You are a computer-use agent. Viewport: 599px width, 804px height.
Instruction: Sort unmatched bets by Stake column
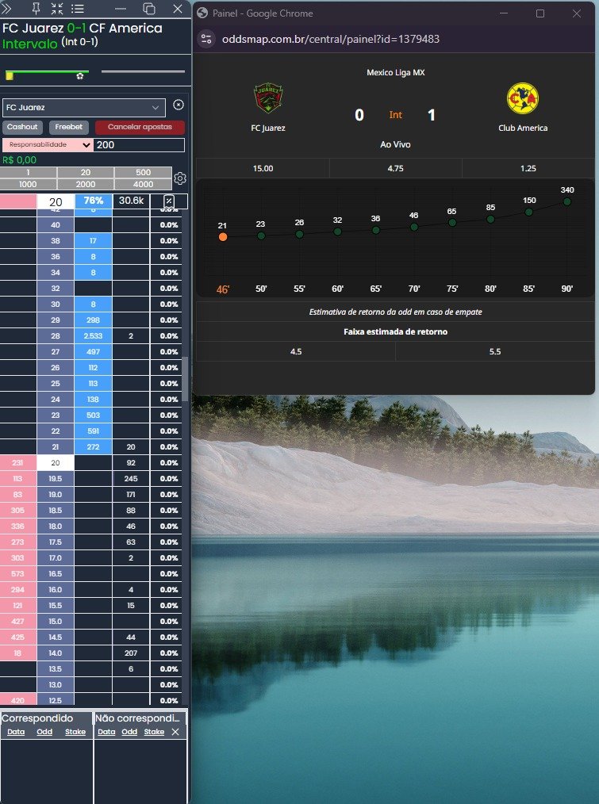point(154,732)
